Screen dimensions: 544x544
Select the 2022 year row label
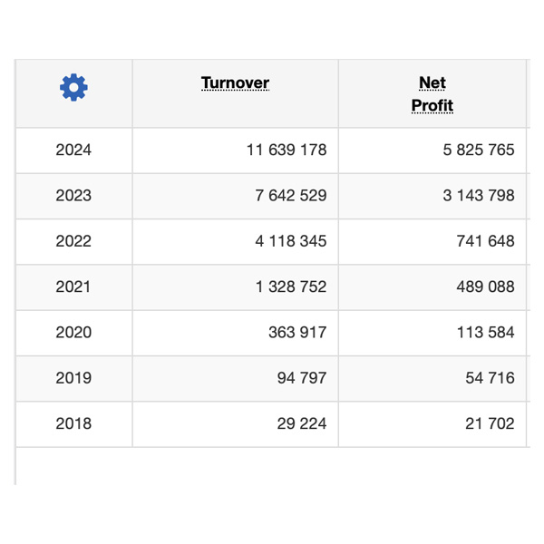pyautogui.click(x=73, y=241)
